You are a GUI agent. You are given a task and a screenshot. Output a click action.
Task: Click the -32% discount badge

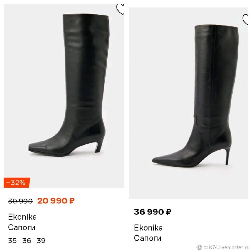coord(17,183)
